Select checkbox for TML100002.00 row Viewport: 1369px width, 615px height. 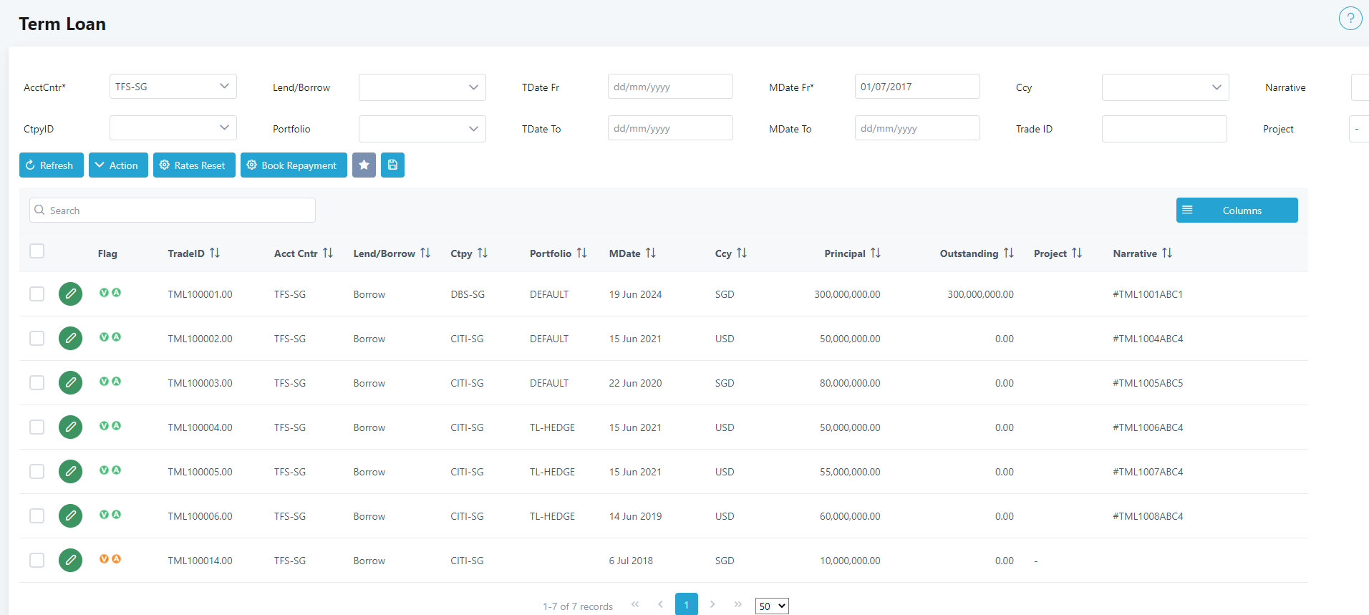[x=37, y=339]
